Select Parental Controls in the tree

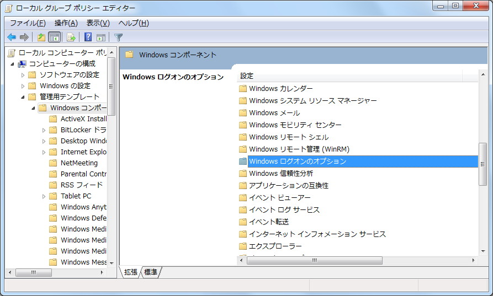[x=83, y=174]
